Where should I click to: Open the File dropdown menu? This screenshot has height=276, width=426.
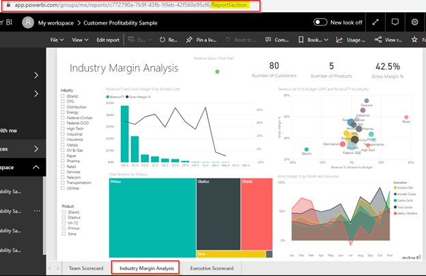click(x=57, y=40)
